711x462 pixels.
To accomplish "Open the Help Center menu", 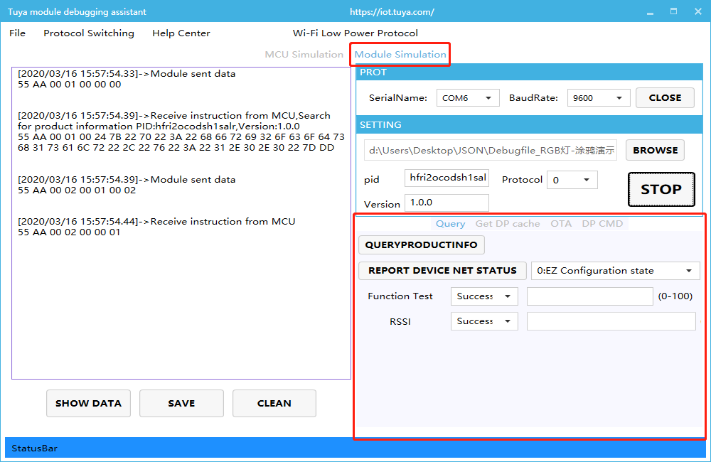I will [x=181, y=33].
